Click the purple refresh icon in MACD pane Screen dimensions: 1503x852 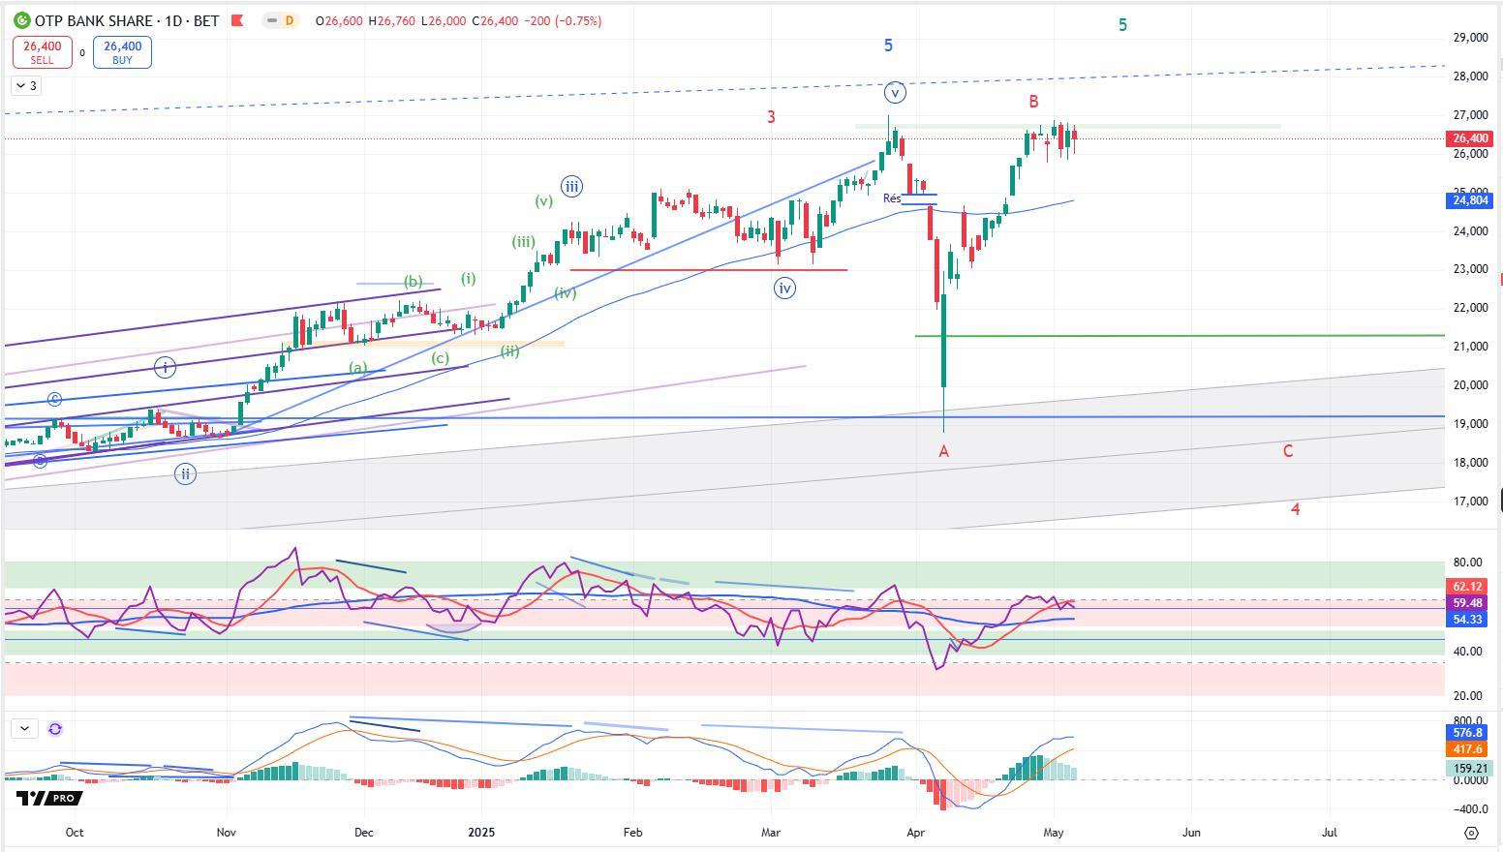coord(54,729)
